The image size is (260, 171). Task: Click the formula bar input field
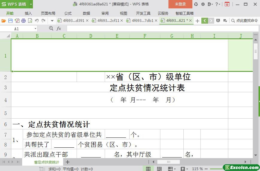(x=162, y=28)
